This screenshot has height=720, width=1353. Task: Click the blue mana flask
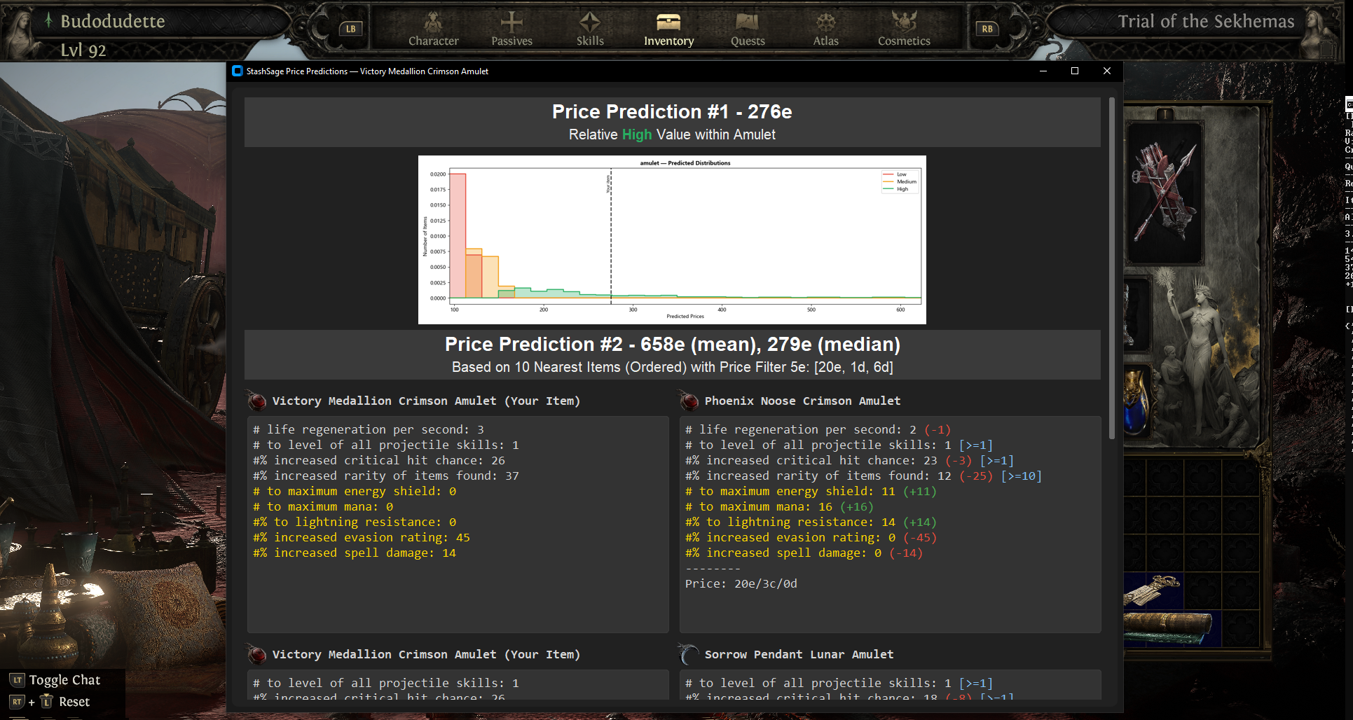click(1136, 406)
